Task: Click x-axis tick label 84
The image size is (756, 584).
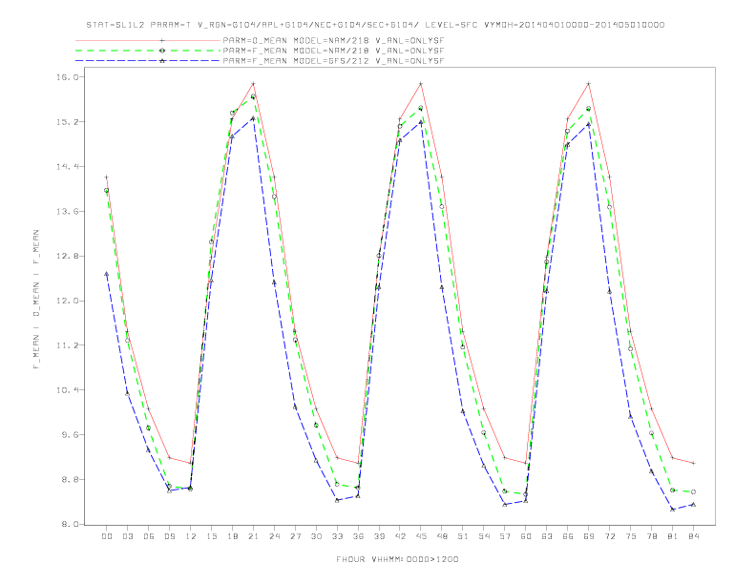Action: [694, 536]
